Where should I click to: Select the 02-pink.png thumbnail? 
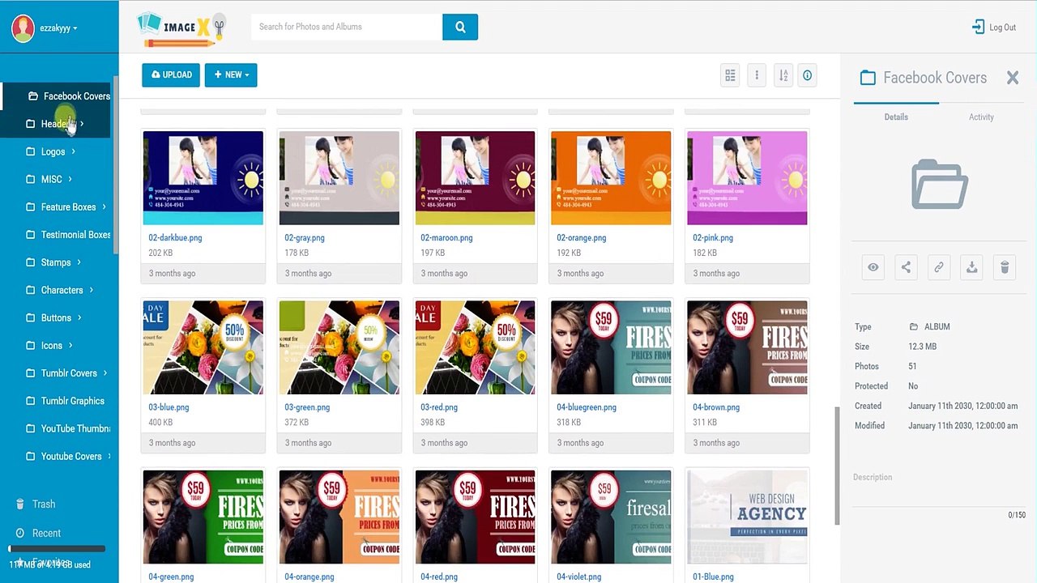click(747, 178)
